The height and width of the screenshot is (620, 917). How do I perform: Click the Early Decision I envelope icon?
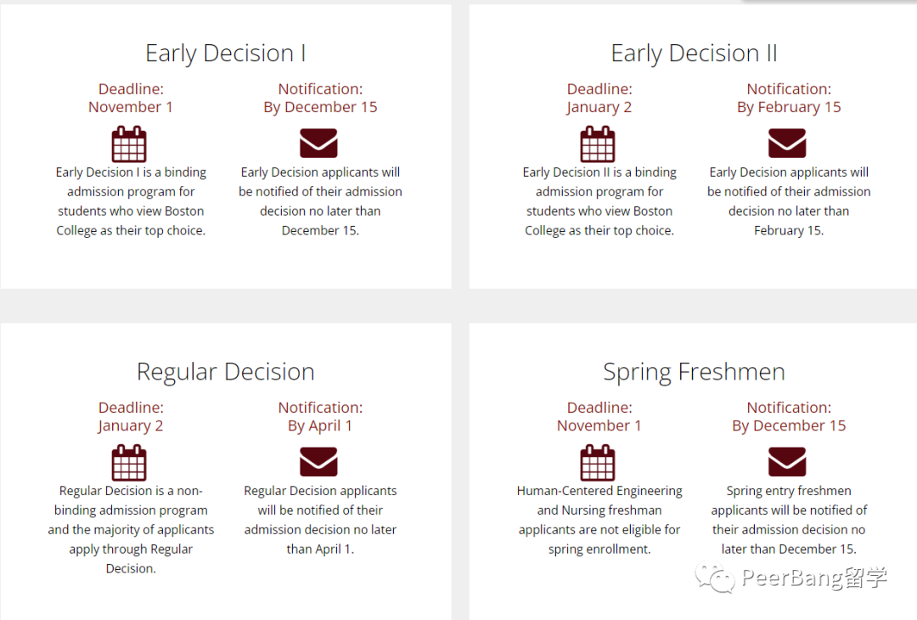(x=318, y=144)
